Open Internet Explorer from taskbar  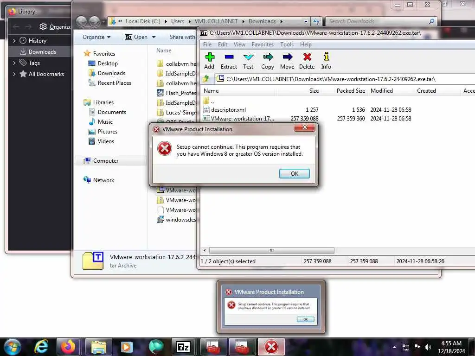[x=41, y=347]
